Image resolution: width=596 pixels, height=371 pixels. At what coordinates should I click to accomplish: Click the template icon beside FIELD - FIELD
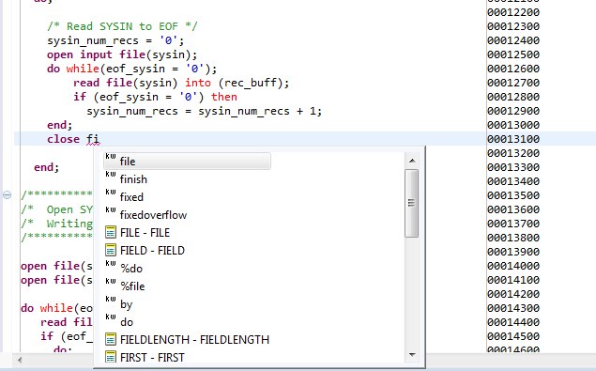coord(111,250)
